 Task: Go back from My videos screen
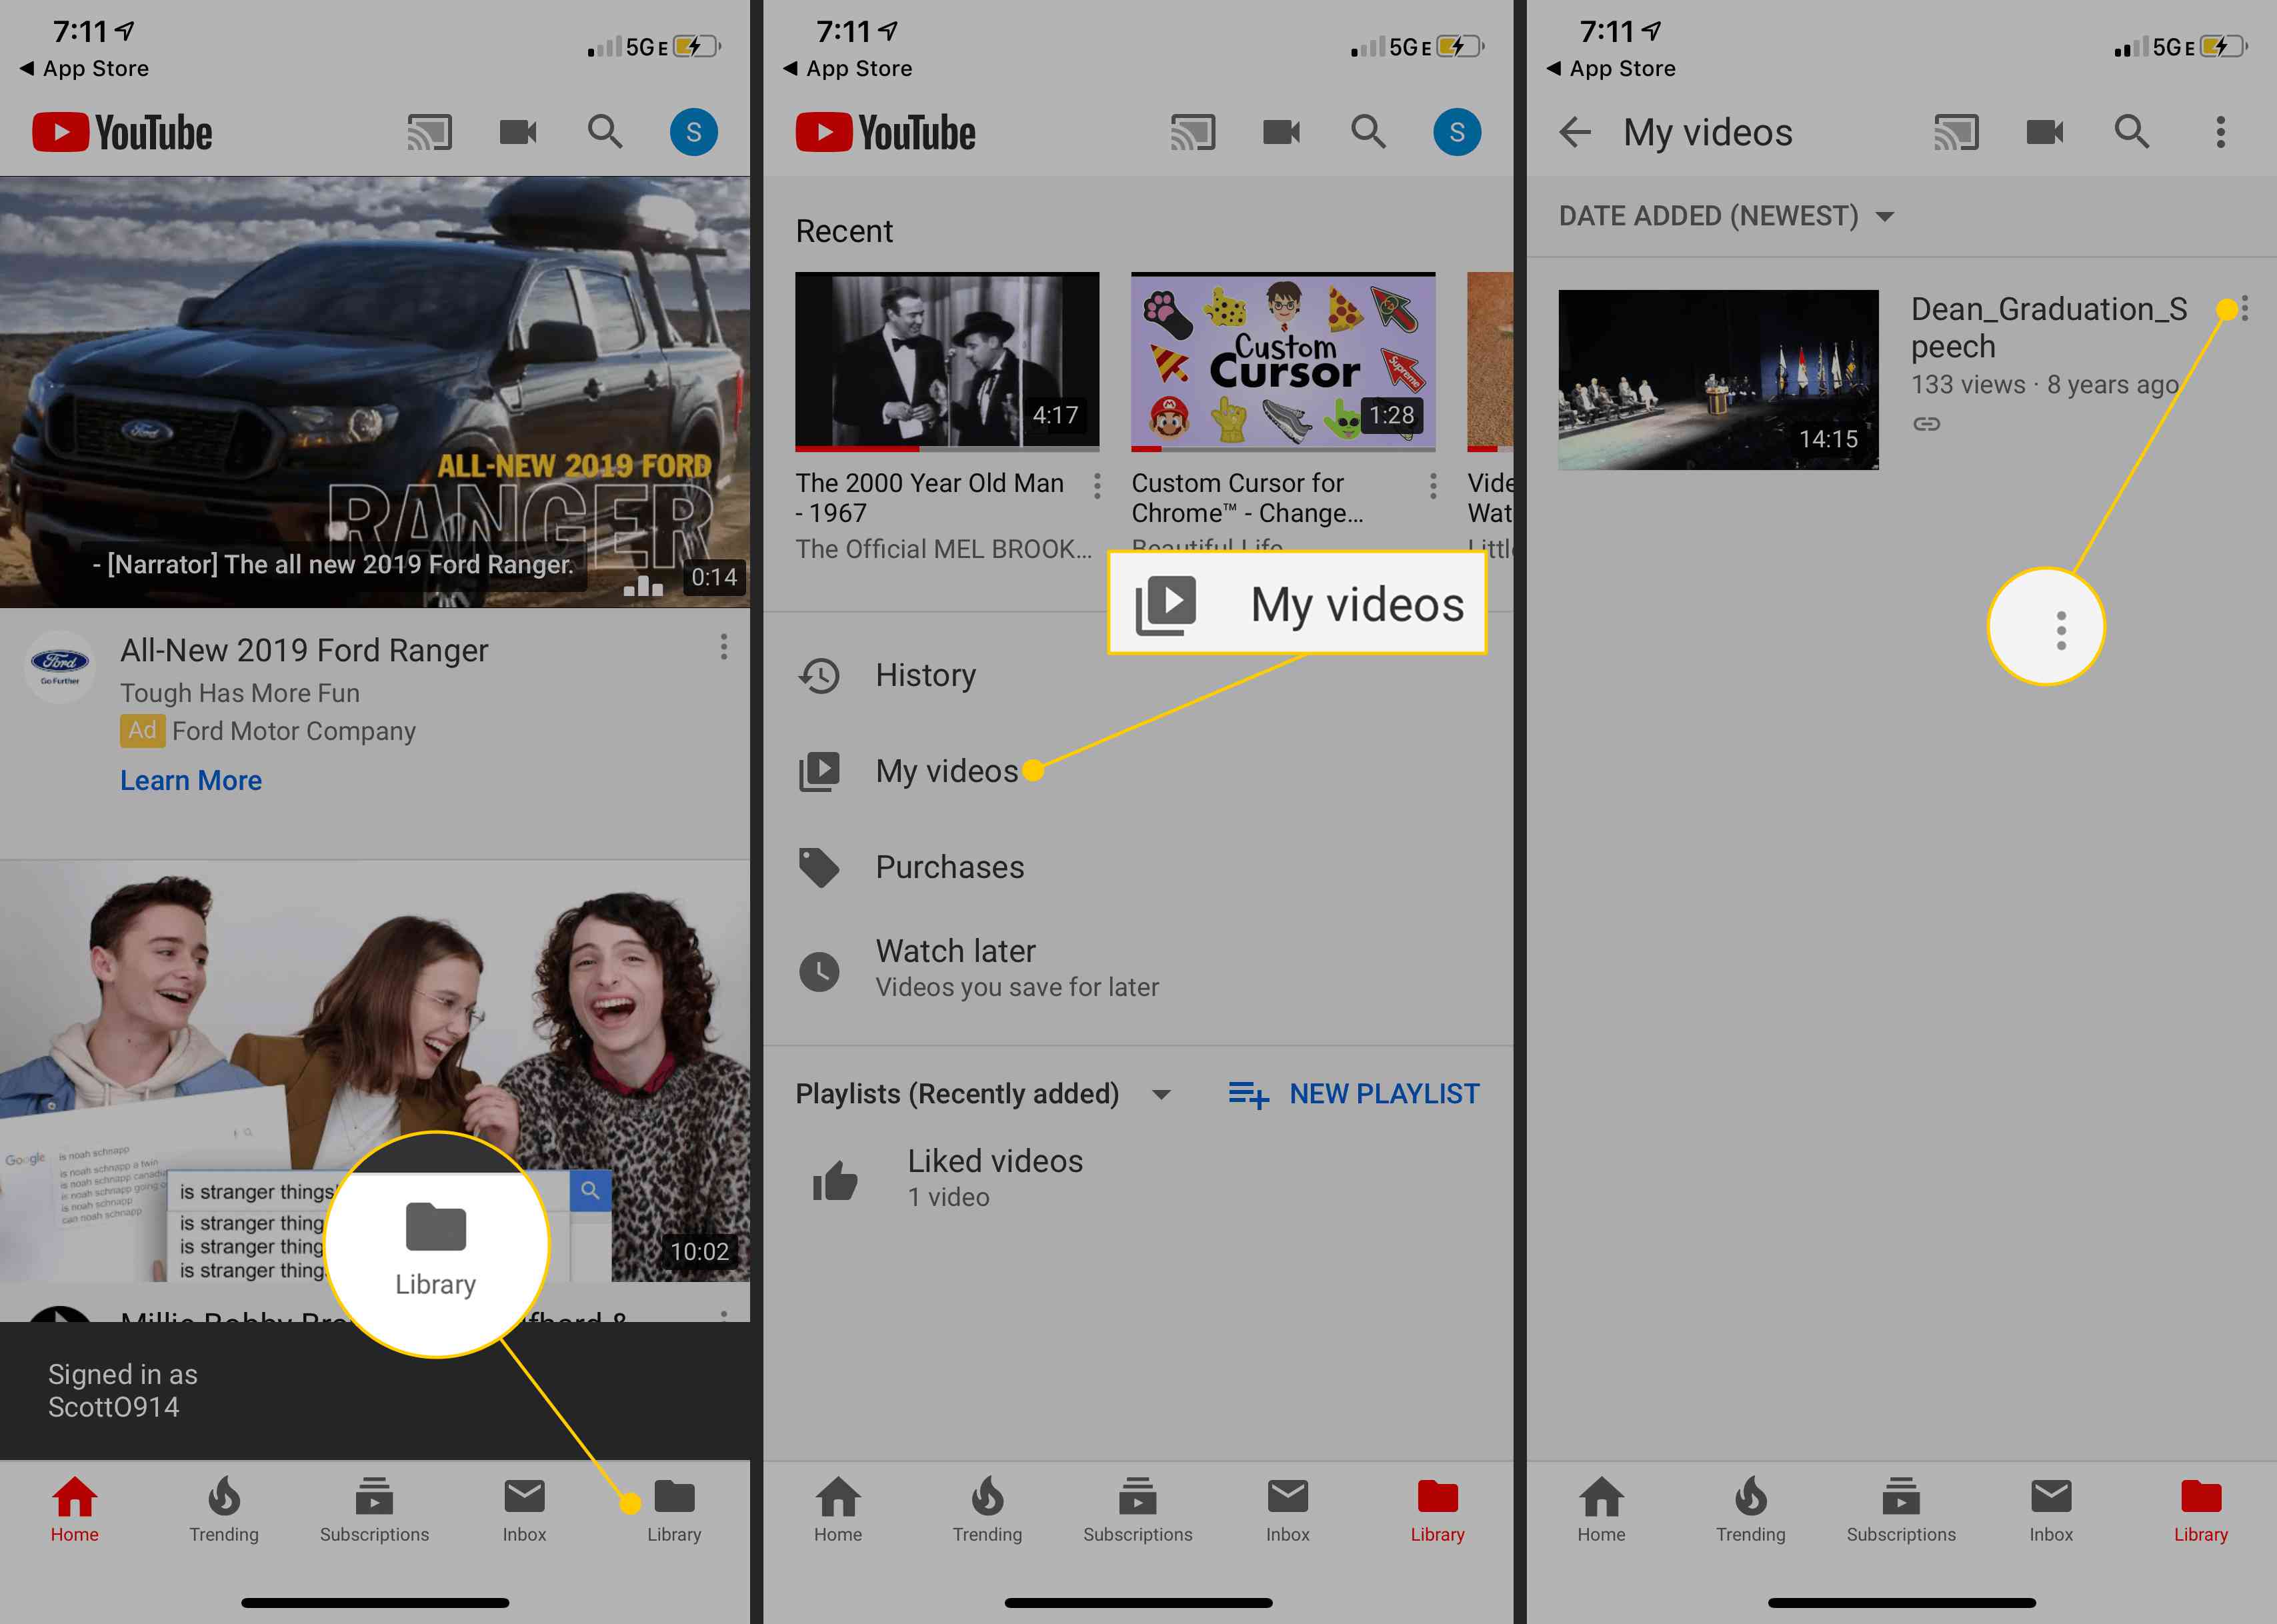coord(1575,132)
